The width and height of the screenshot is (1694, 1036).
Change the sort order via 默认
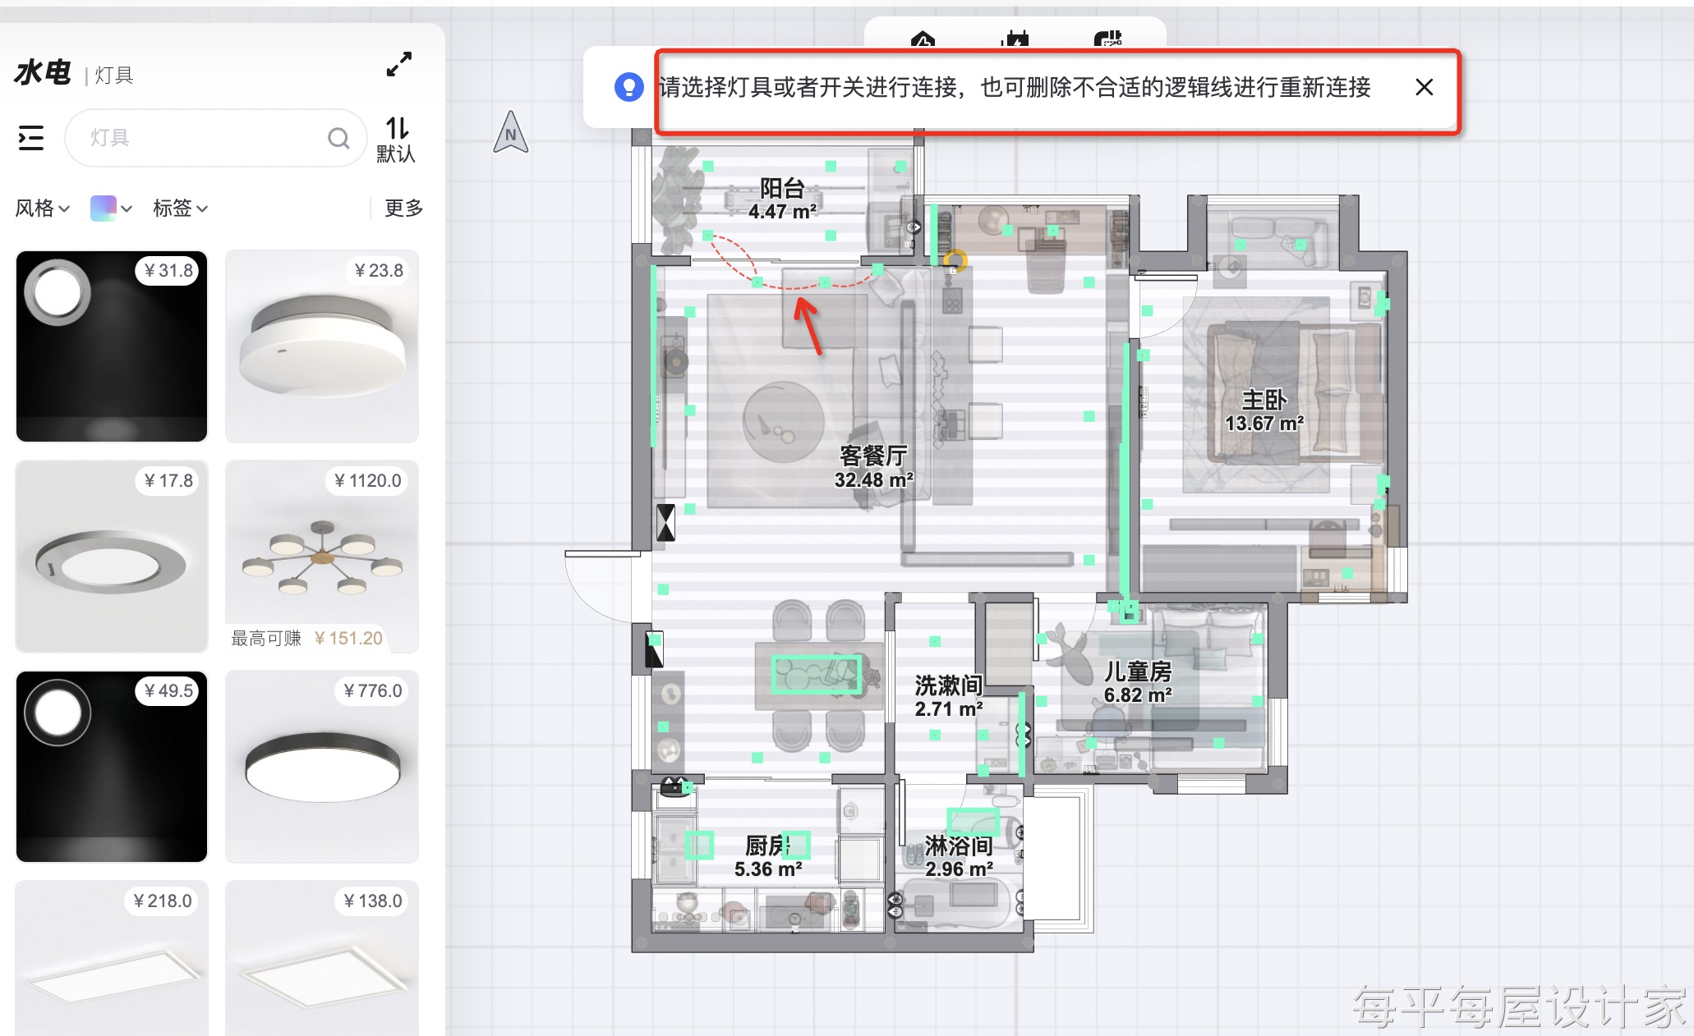pos(396,140)
